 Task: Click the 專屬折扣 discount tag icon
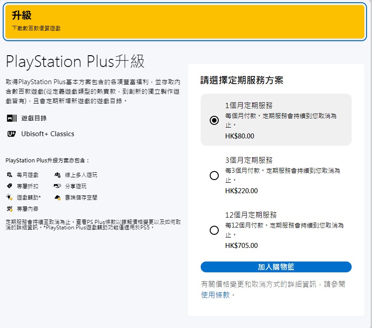pyautogui.click(x=9, y=186)
